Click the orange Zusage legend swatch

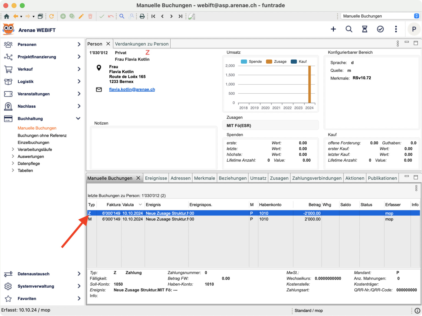pos(269,61)
